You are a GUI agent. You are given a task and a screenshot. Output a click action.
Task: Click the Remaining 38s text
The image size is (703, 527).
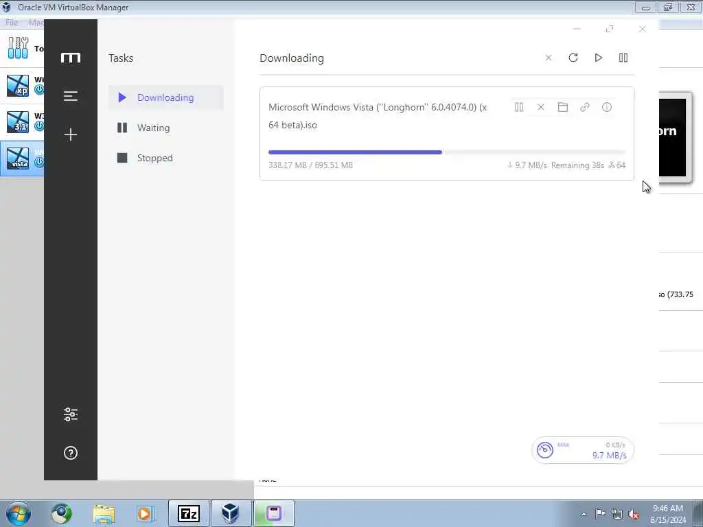point(577,165)
